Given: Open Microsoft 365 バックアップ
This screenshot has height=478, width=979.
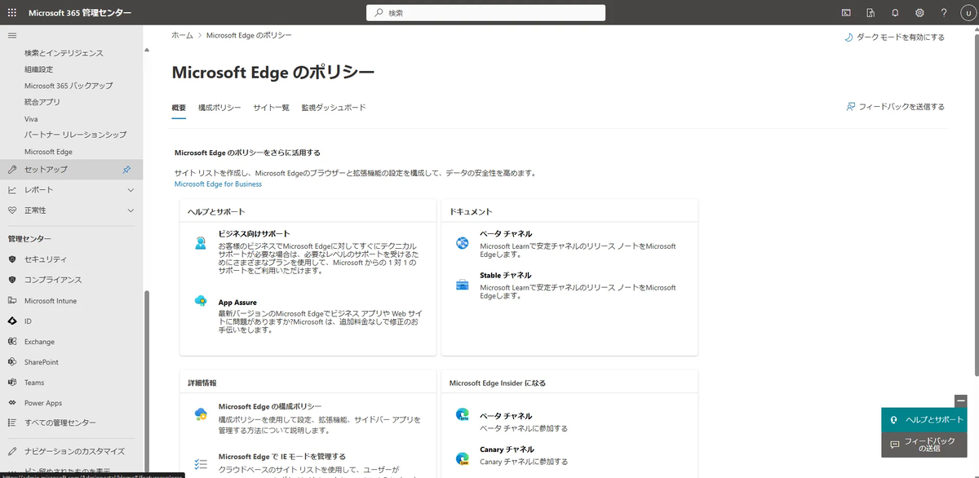Looking at the screenshot, I should click(x=69, y=86).
